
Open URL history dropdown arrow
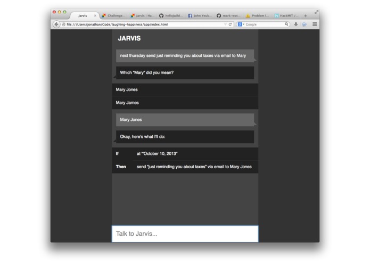point(225,24)
